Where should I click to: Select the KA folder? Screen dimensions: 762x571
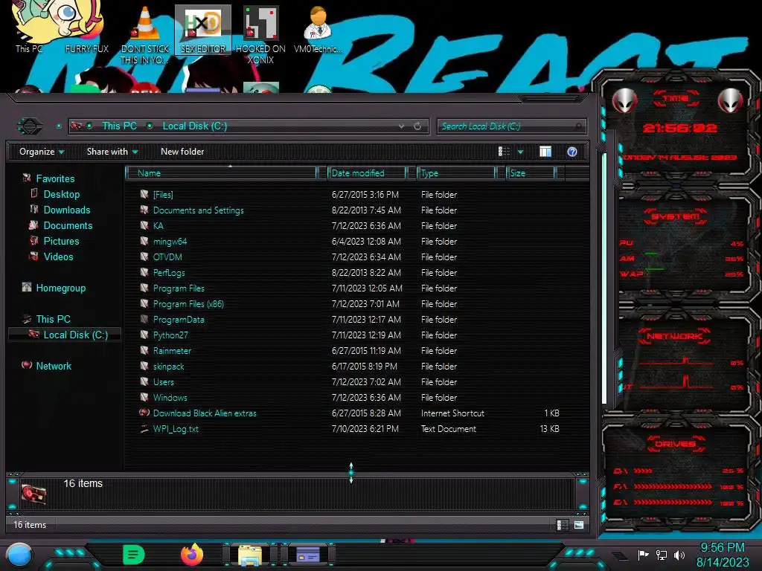pyautogui.click(x=350, y=226)
